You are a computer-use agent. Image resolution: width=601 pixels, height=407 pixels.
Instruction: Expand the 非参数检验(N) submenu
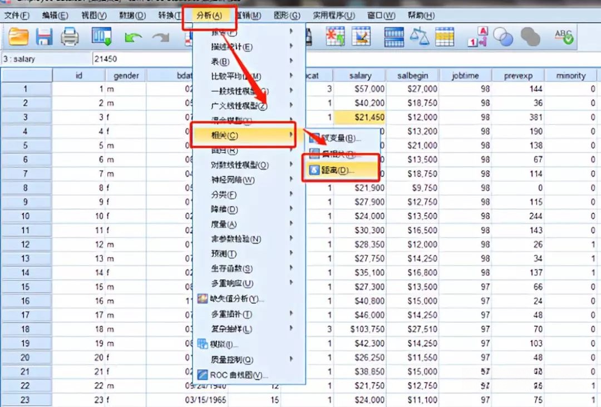point(249,239)
